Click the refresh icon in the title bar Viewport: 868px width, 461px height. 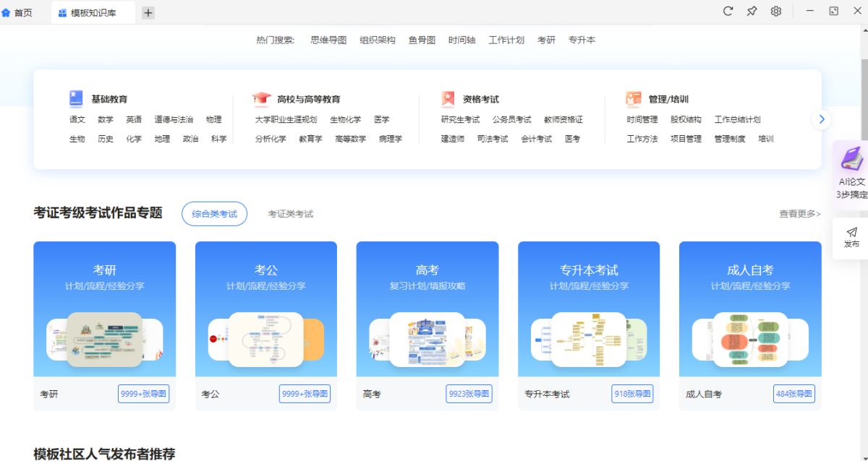pyautogui.click(x=728, y=11)
